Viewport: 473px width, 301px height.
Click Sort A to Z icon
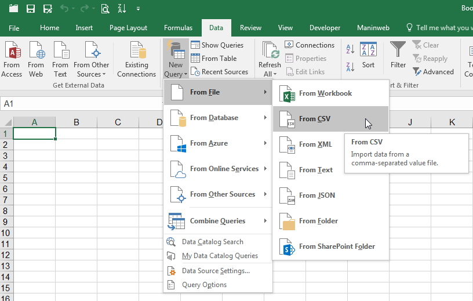pos(350,50)
